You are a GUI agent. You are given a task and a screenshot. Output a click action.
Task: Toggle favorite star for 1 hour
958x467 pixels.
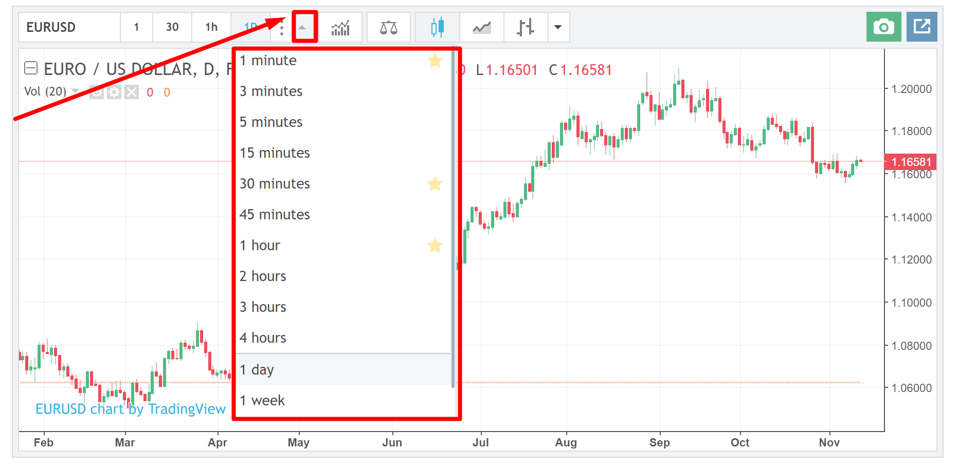coord(435,246)
